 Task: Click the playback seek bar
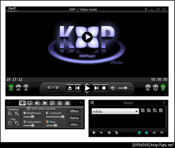point(87,79)
